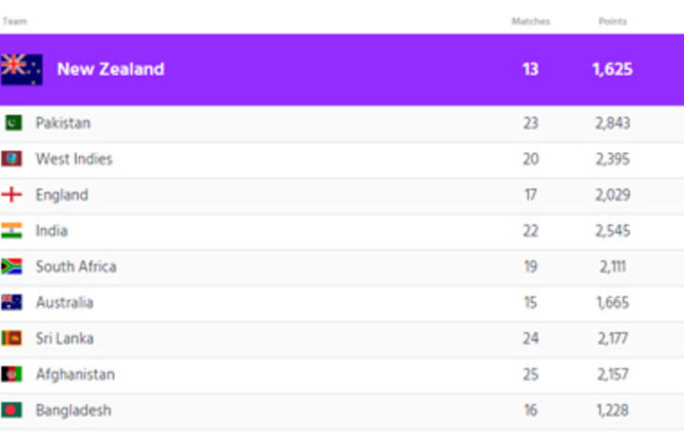This screenshot has height=438, width=684.
Task: Click the New Zealand flag icon
Action: pos(21,69)
